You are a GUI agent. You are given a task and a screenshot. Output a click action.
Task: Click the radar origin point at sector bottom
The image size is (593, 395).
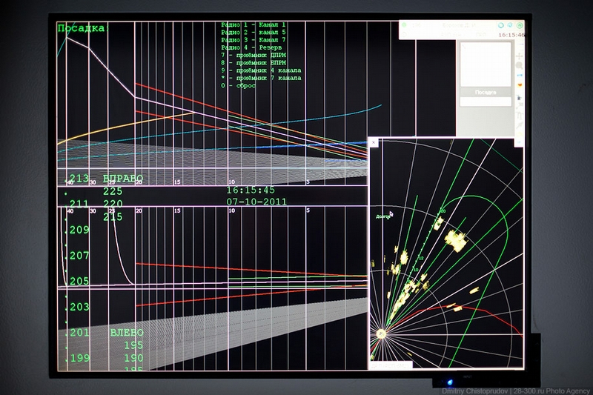(382, 335)
